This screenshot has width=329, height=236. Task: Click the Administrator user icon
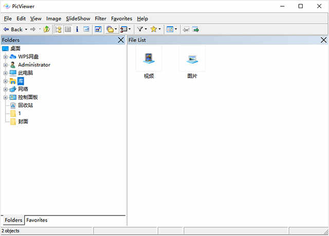(13, 65)
